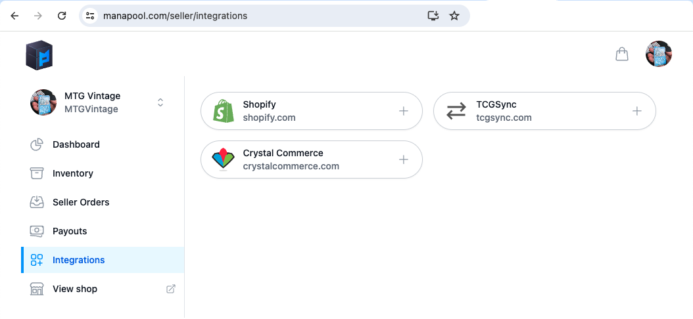Image resolution: width=693 pixels, height=319 pixels.
Task: Click the Shopify green bag logo
Action: coord(223,111)
